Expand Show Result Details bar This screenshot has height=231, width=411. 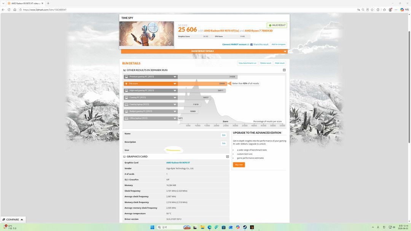pos(204,51)
